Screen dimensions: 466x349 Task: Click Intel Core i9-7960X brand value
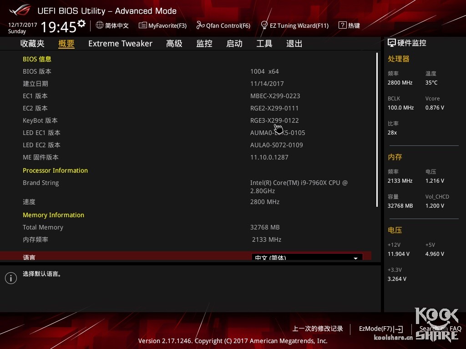pyautogui.click(x=299, y=187)
